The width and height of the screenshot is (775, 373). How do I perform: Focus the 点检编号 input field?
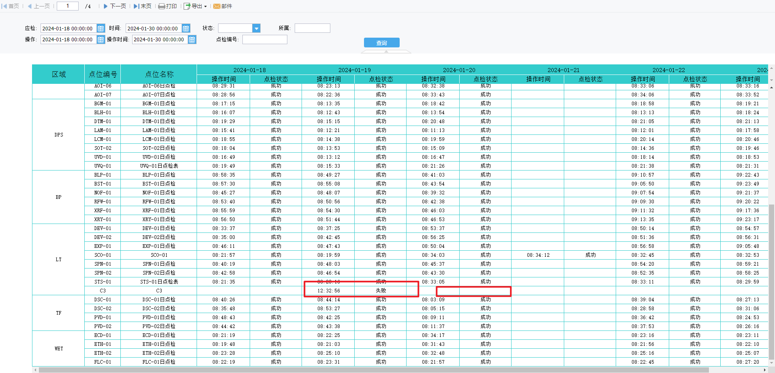(x=265, y=39)
